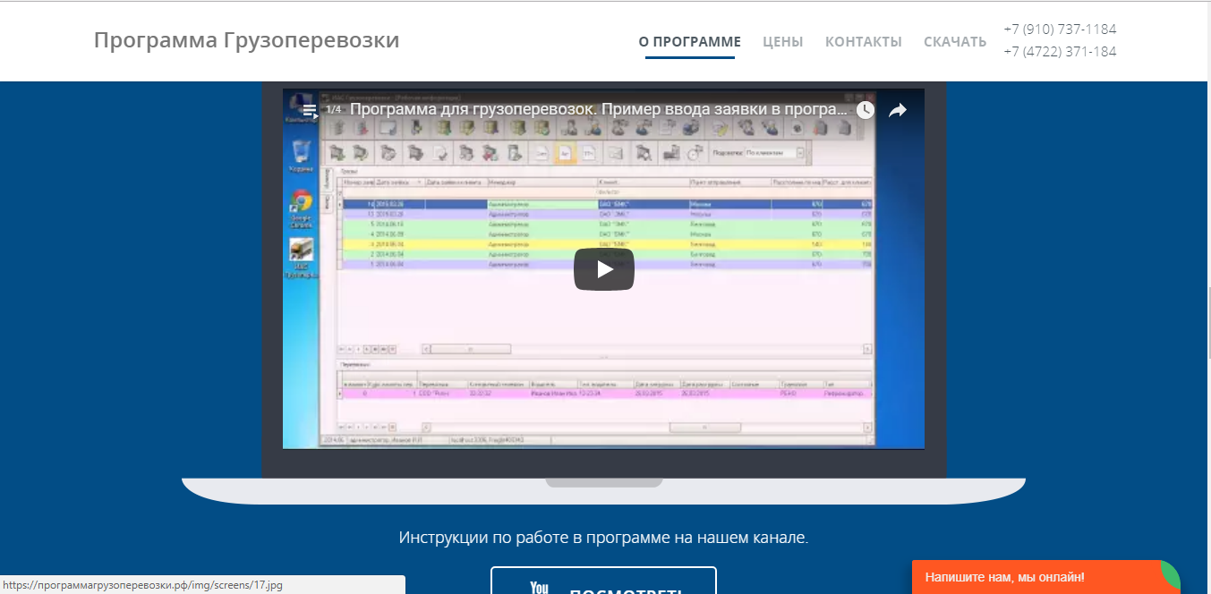The height and width of the screenshot is (594, 1211).
Task: Click the Watch Later clock icon
Action: (864, 109)
